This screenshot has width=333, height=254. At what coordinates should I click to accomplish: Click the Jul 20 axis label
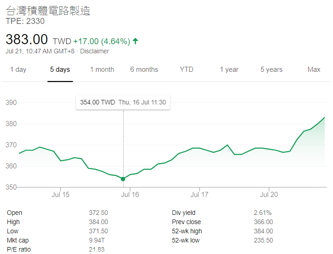point(269,195)
